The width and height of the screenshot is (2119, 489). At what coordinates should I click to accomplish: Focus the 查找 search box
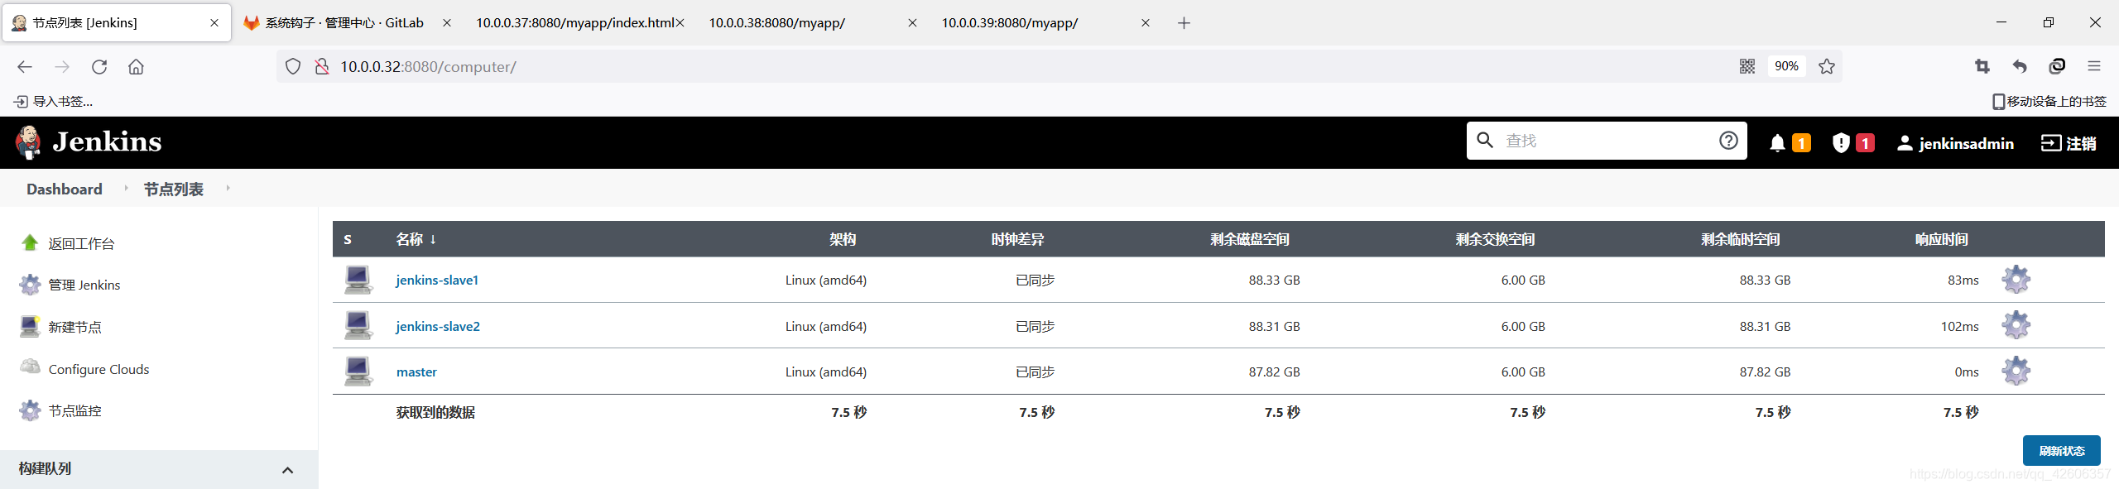click(1606, 141)
